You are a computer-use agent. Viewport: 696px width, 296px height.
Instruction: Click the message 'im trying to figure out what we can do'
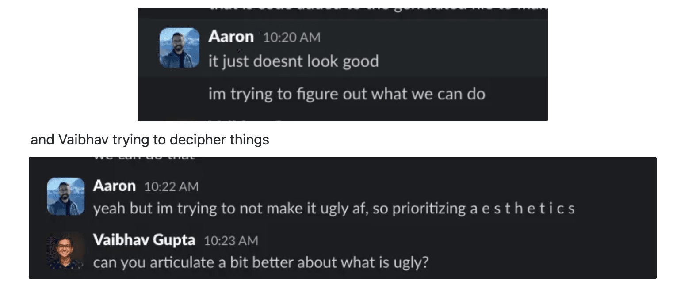pos(348,94)
